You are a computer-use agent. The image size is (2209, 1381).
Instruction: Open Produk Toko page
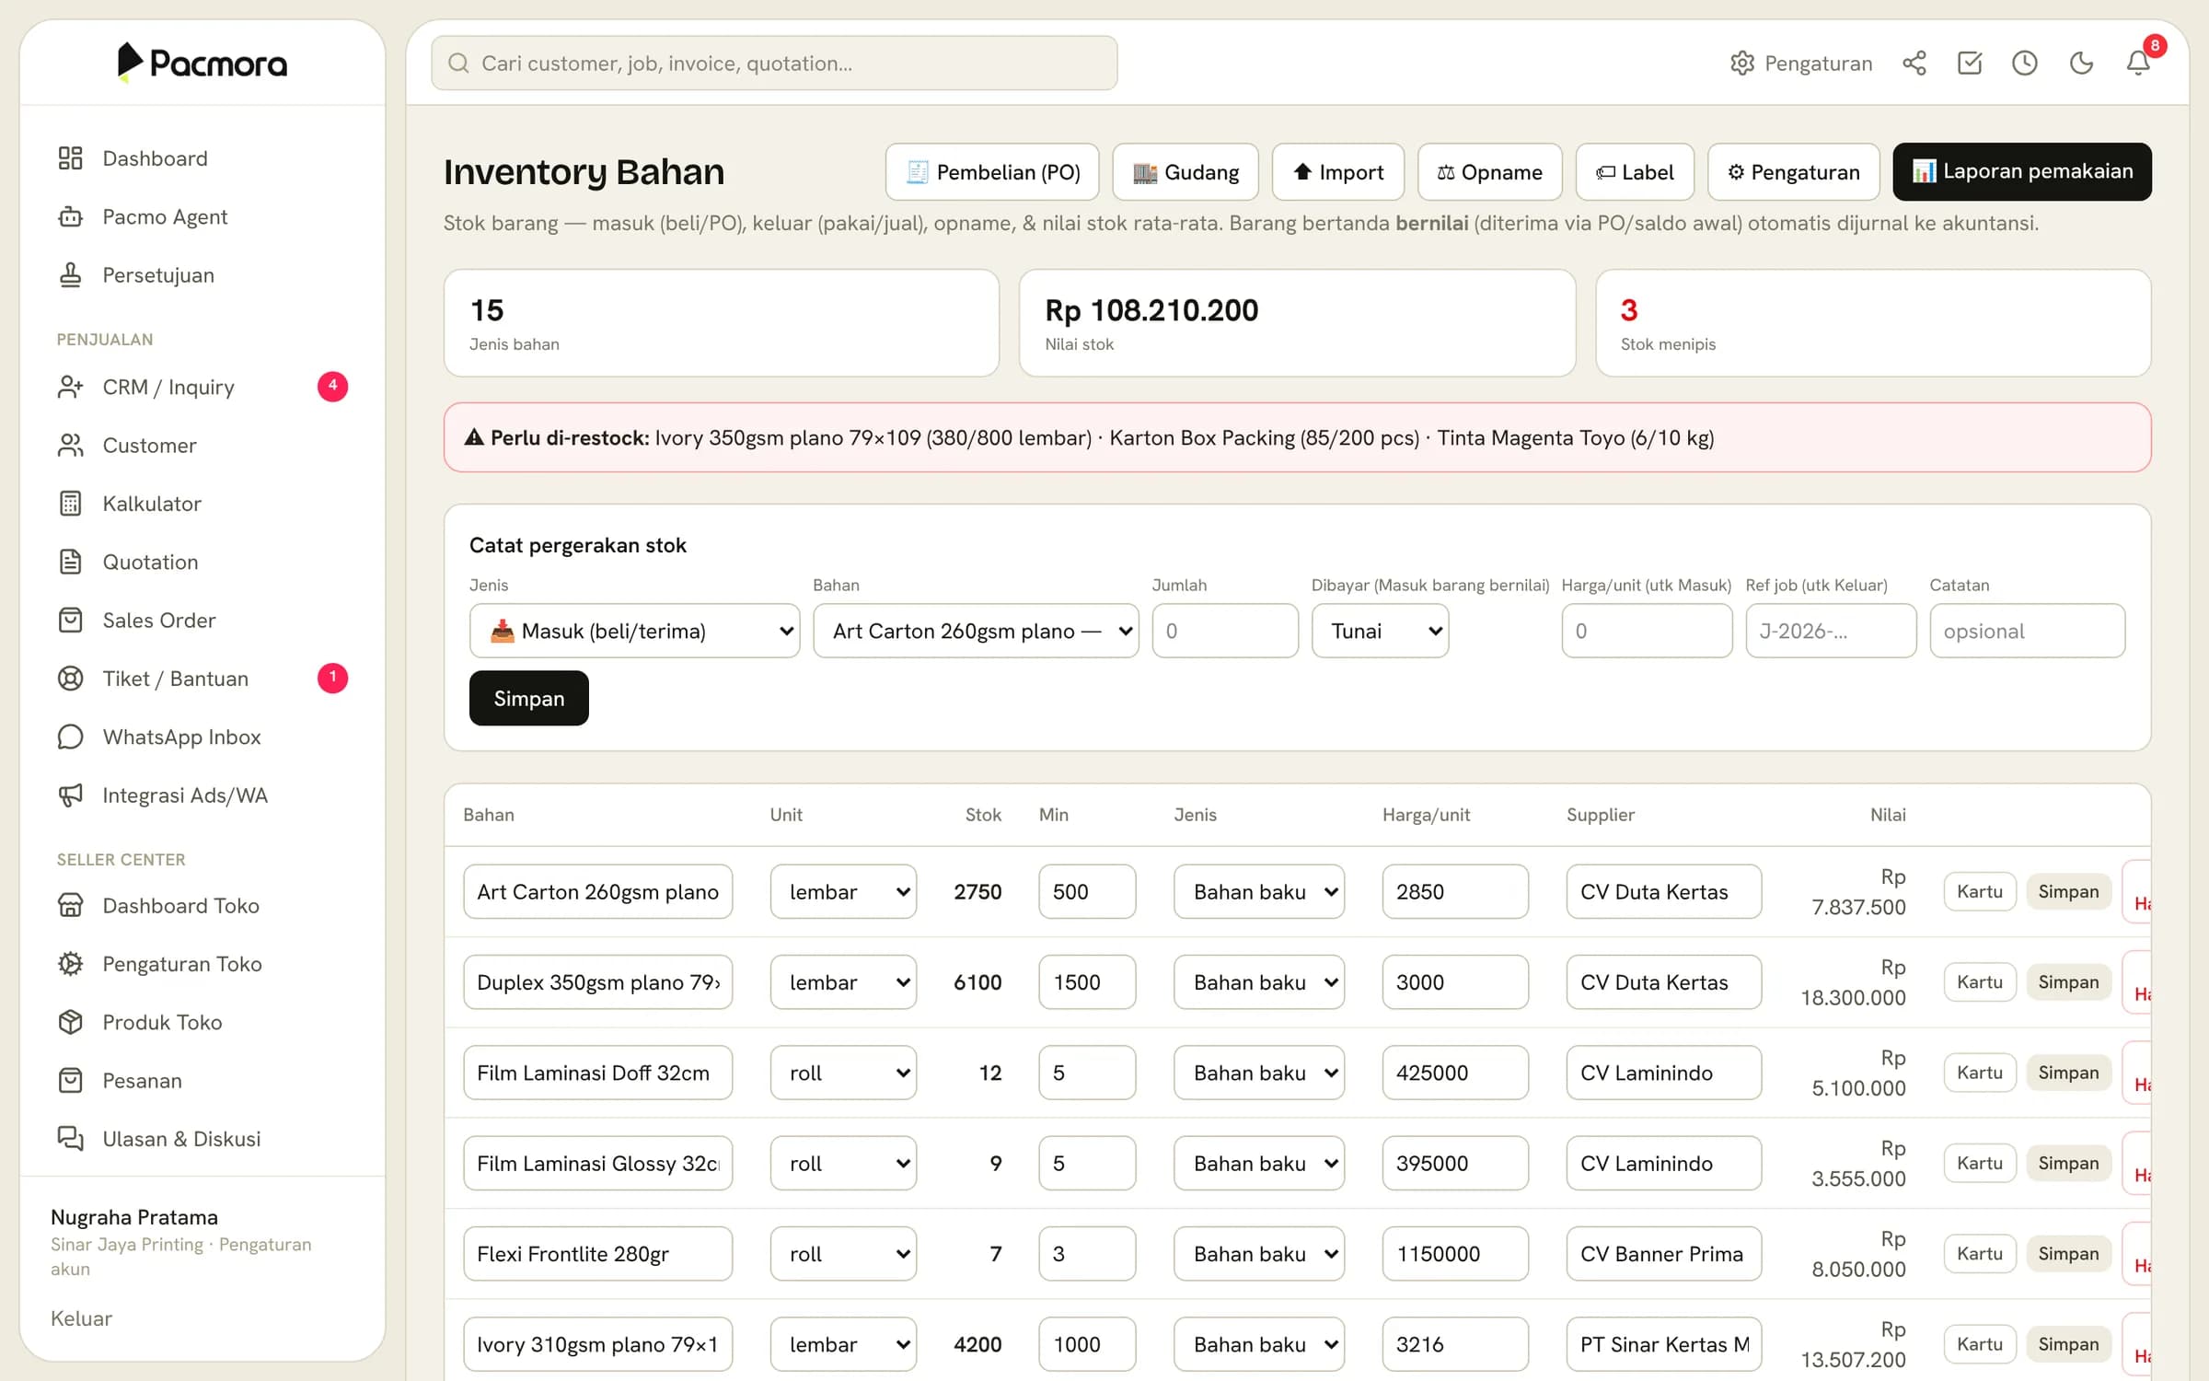point(202,1022)
